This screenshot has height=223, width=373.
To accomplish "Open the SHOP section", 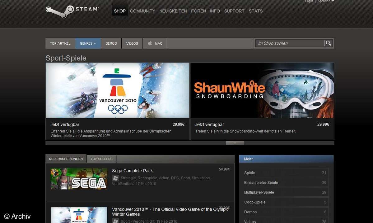I will pos(120,11).
